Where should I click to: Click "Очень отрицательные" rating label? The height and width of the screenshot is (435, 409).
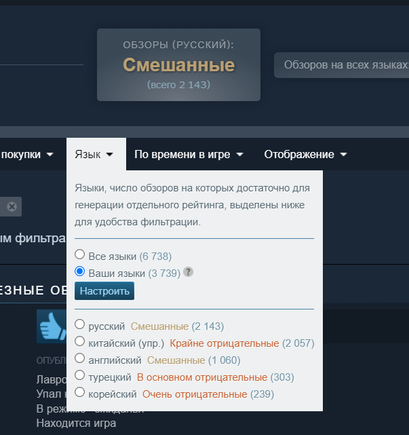click(x=195, y=394)
